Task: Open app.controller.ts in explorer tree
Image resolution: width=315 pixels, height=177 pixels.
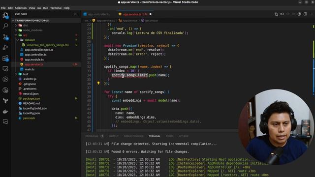Action: click(x=35, y=55)
